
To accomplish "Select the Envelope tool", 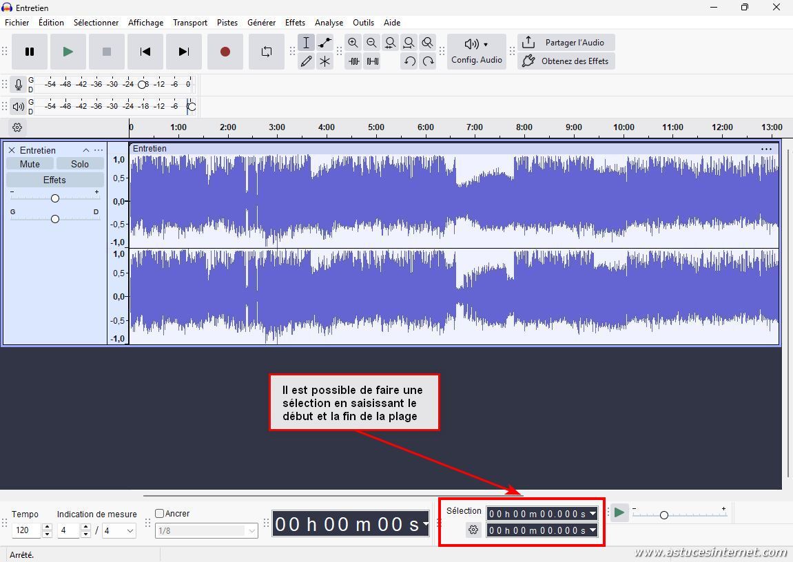I will pos(325,43).
